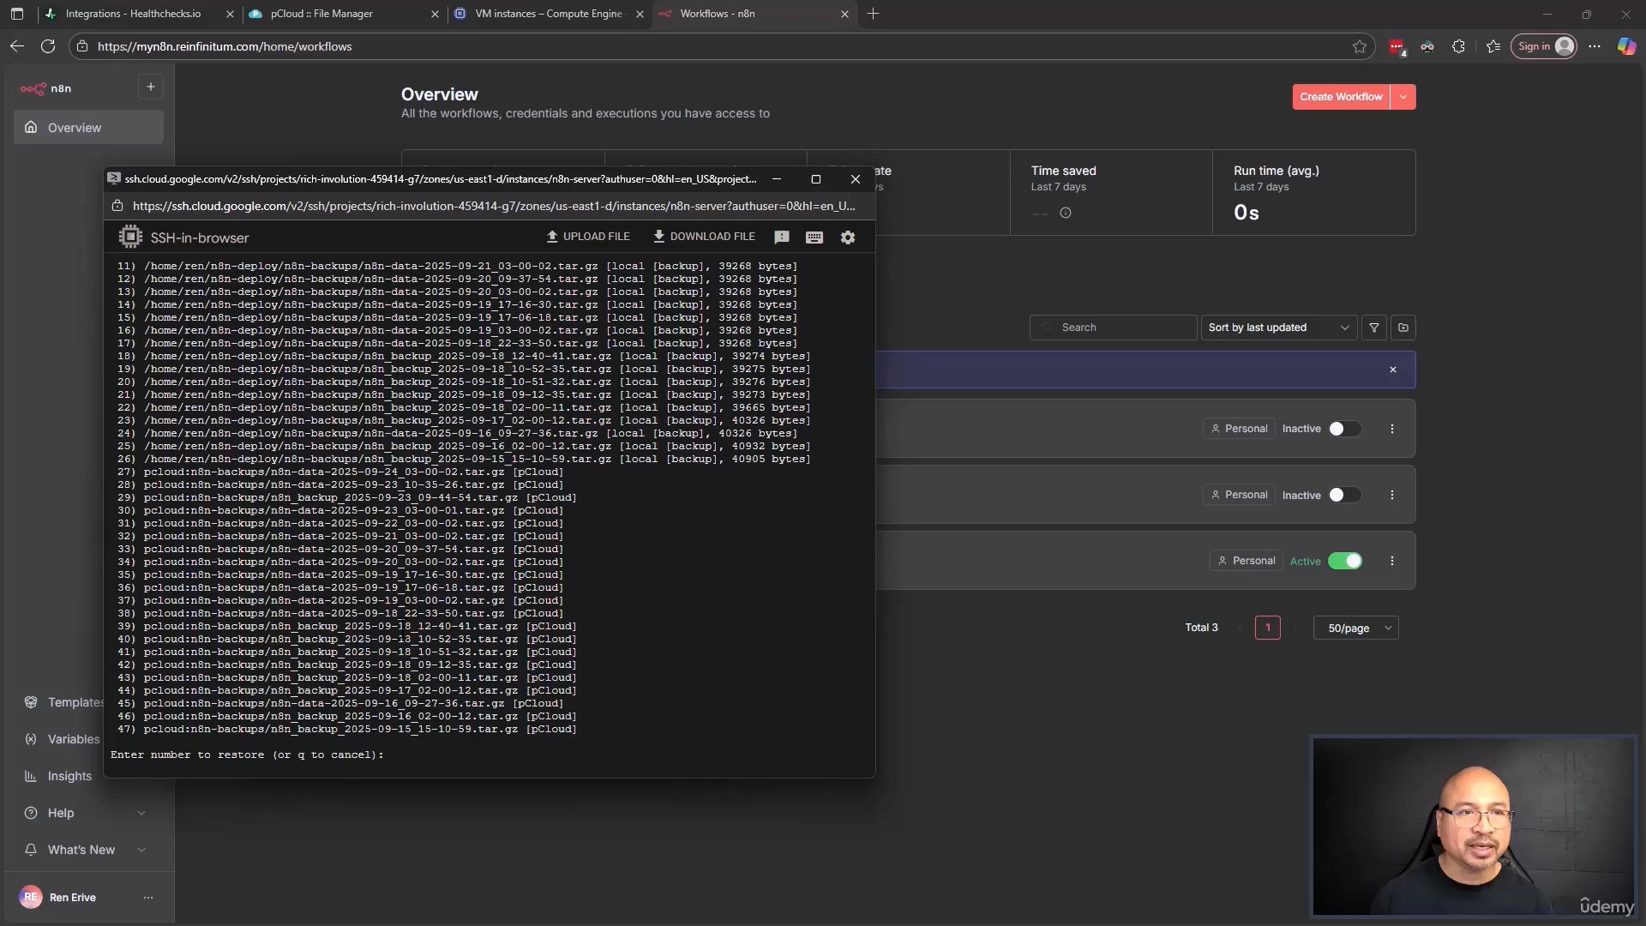Viewport: 1646px width, 926px height.
Task: Click the Time saved info icon
Action: click(1066, 213)
